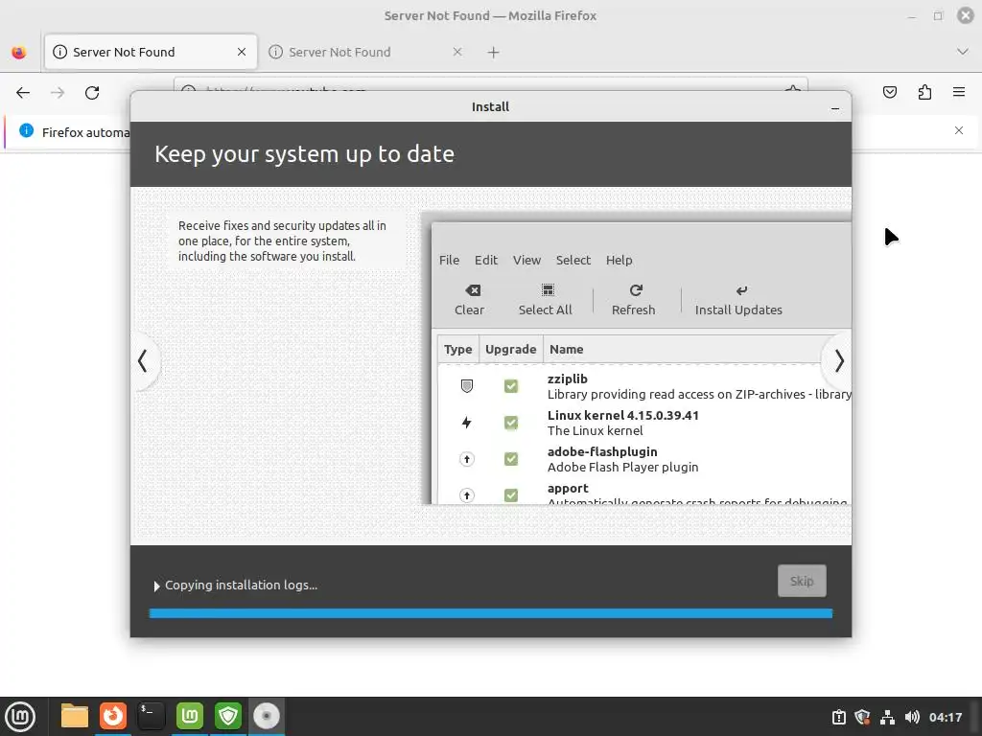Select the Linux kernel 4.15.0.39.41 entry
The image size is (982, 736).
[623, 415]
